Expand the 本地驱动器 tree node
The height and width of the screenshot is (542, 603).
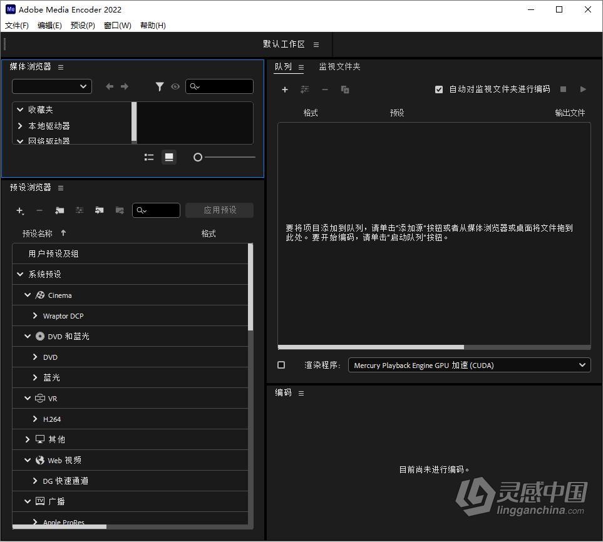20,126
